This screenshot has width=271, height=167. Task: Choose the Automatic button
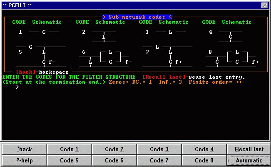pyautogui.click(x=249, y=160)
